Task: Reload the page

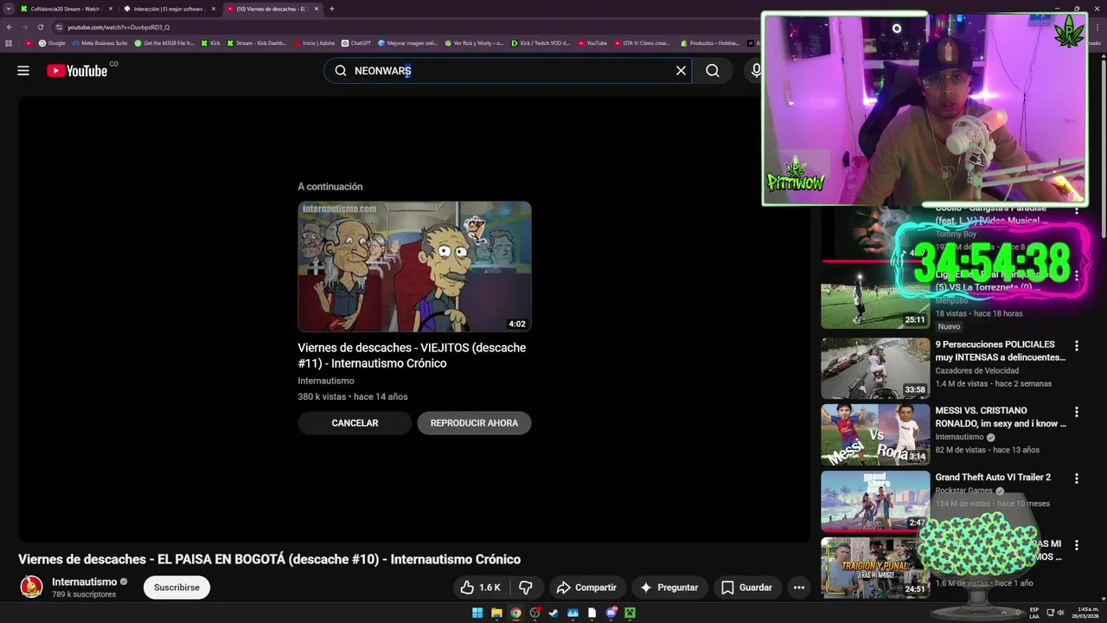Action: point(40,27)
